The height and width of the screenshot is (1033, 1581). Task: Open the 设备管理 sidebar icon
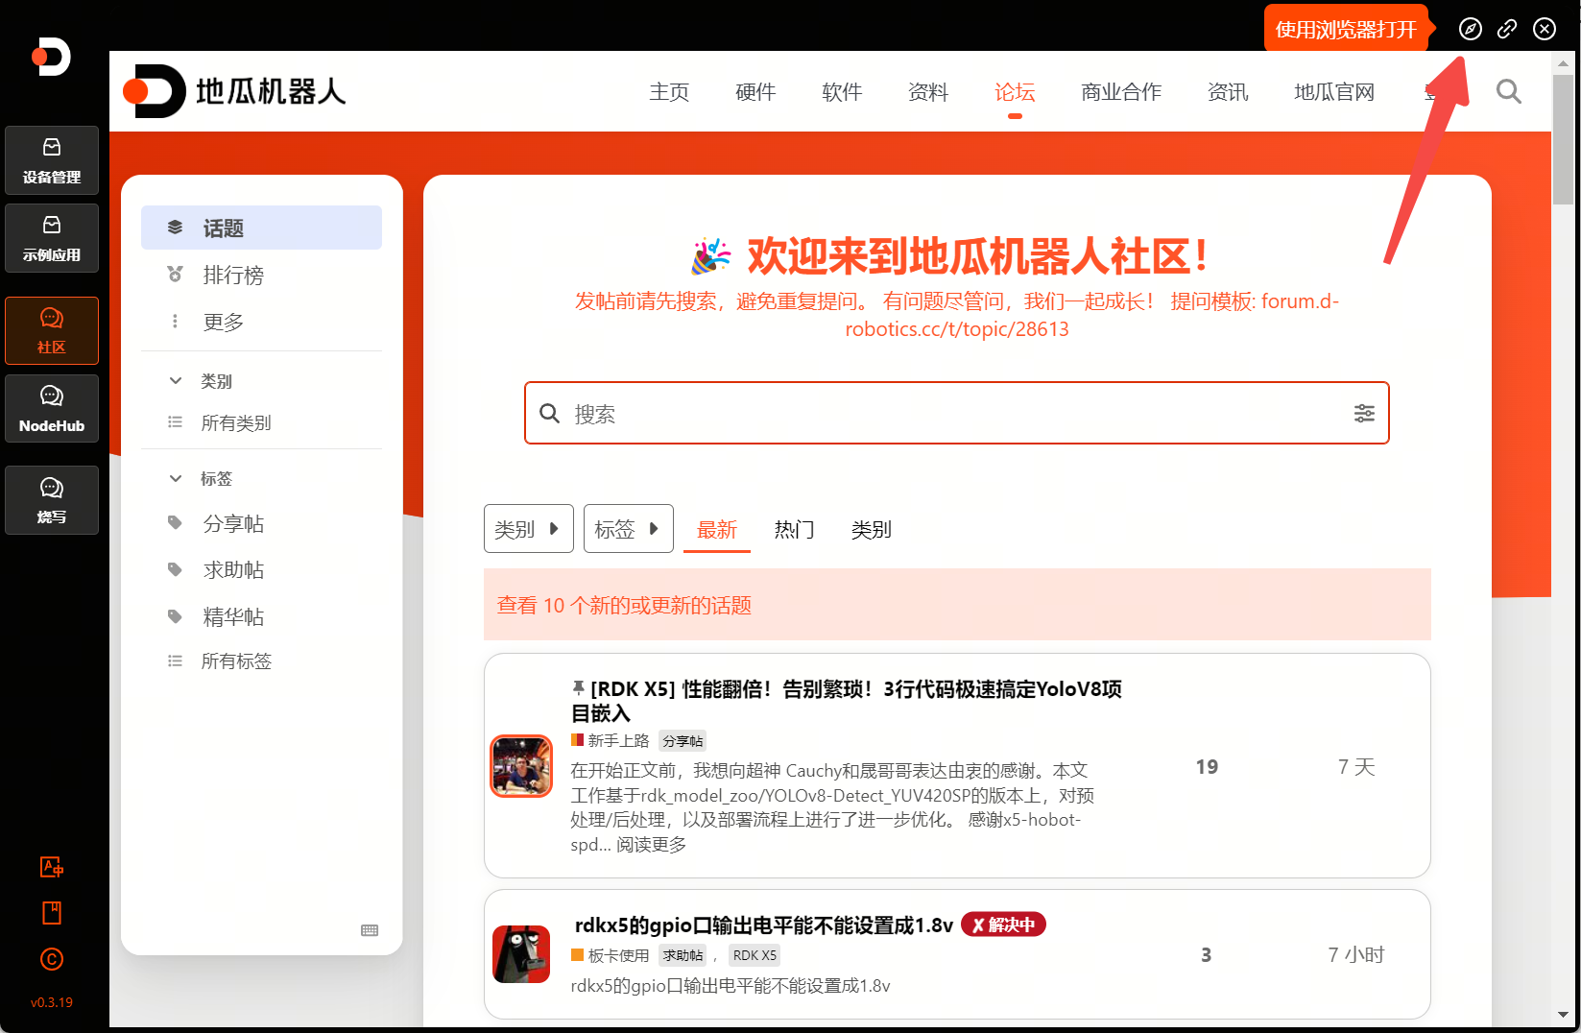point(51,160)
